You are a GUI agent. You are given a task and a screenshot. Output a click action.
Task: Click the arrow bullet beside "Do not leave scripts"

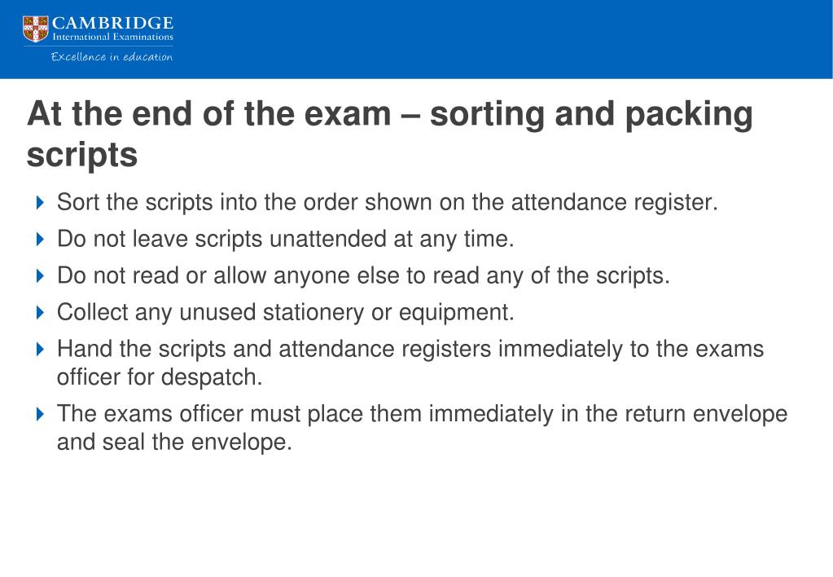(x=41, y=240)
